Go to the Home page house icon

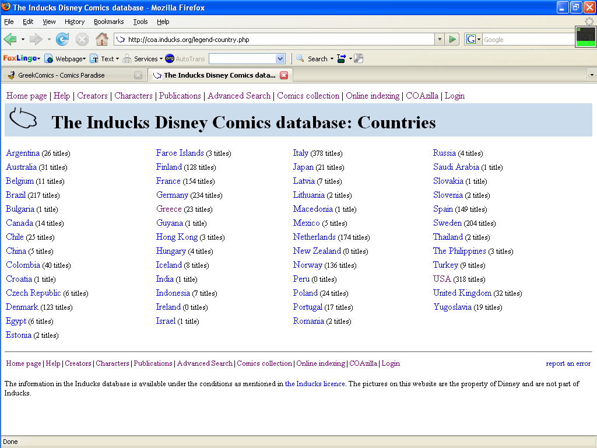(x=101, y=39)
